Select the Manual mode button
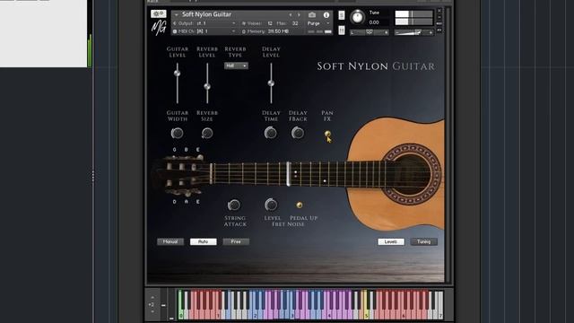This screenshot has height=323, width=574. coord(170,241)
